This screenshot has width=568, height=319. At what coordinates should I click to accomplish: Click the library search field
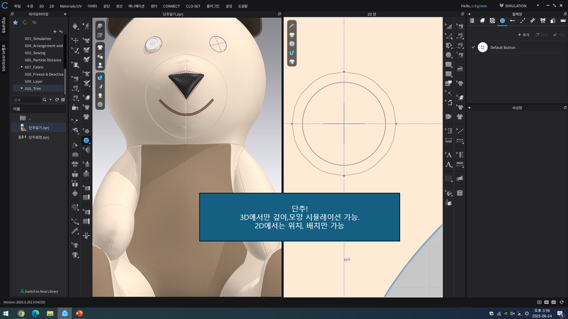26,100
